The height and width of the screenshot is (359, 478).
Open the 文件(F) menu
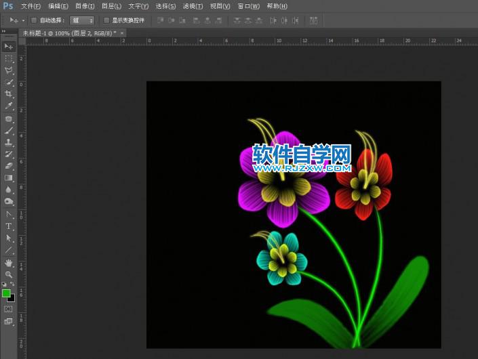click(x=31, y=6)
